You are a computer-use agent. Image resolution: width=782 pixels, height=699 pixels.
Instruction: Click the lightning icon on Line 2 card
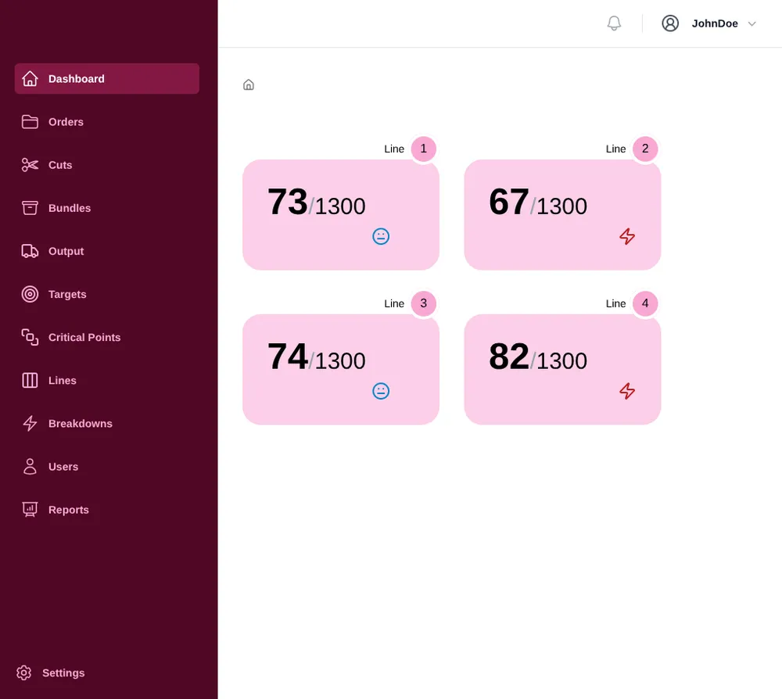tap(626, 235)
